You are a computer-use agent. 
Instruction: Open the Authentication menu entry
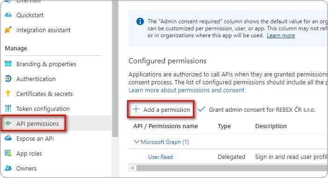(36, 79)
